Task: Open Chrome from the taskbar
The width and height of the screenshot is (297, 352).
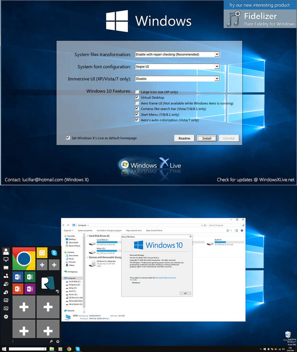Action: tap(69, 349)
